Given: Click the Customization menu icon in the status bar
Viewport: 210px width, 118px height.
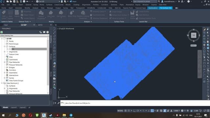Looking at the screenshot, I should pyautogui.click(x=208, y=111).
